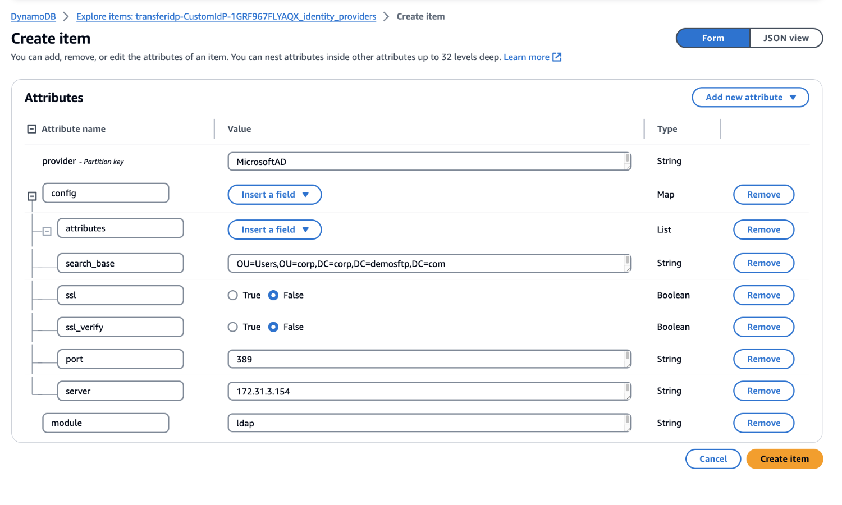Click the provider partition key value field
The image size is (842, 505).
point(429,161)
